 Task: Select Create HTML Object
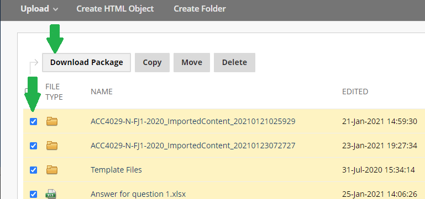115,9
